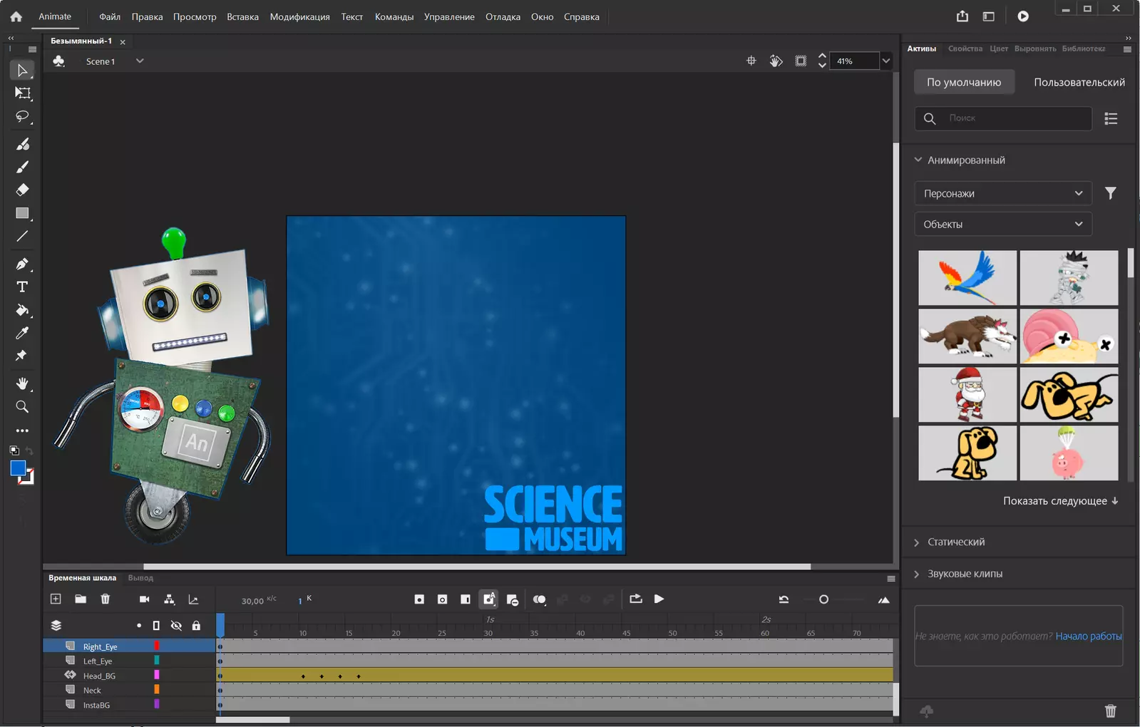Open the Объекты dropdown

(1003, 224)
